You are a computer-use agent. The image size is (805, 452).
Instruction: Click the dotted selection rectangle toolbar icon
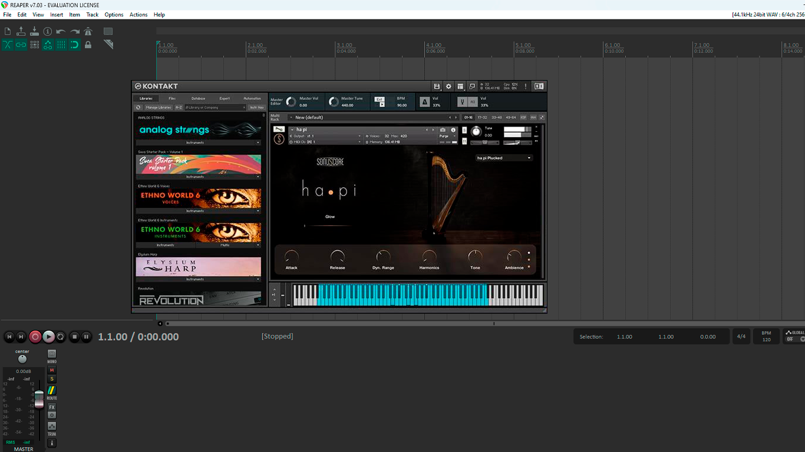click(x=108, y=31)
